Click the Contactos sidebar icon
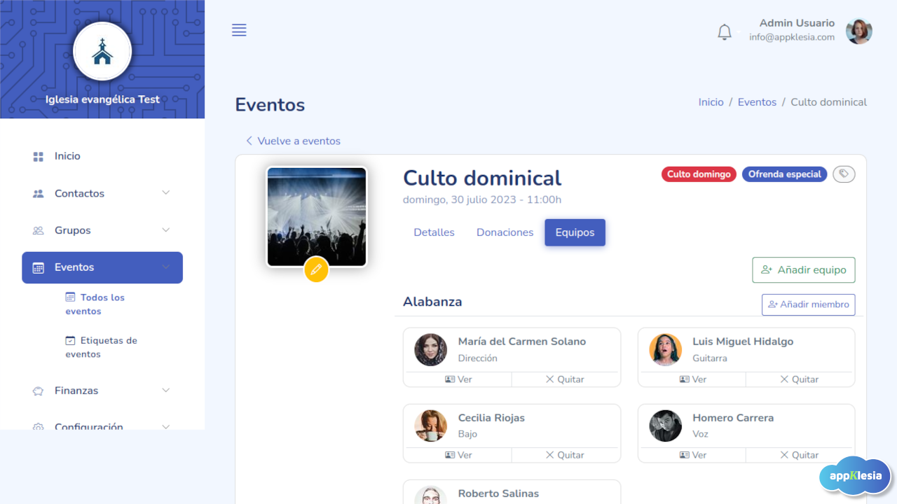897x504 pixels. click(x=39, y=193)
